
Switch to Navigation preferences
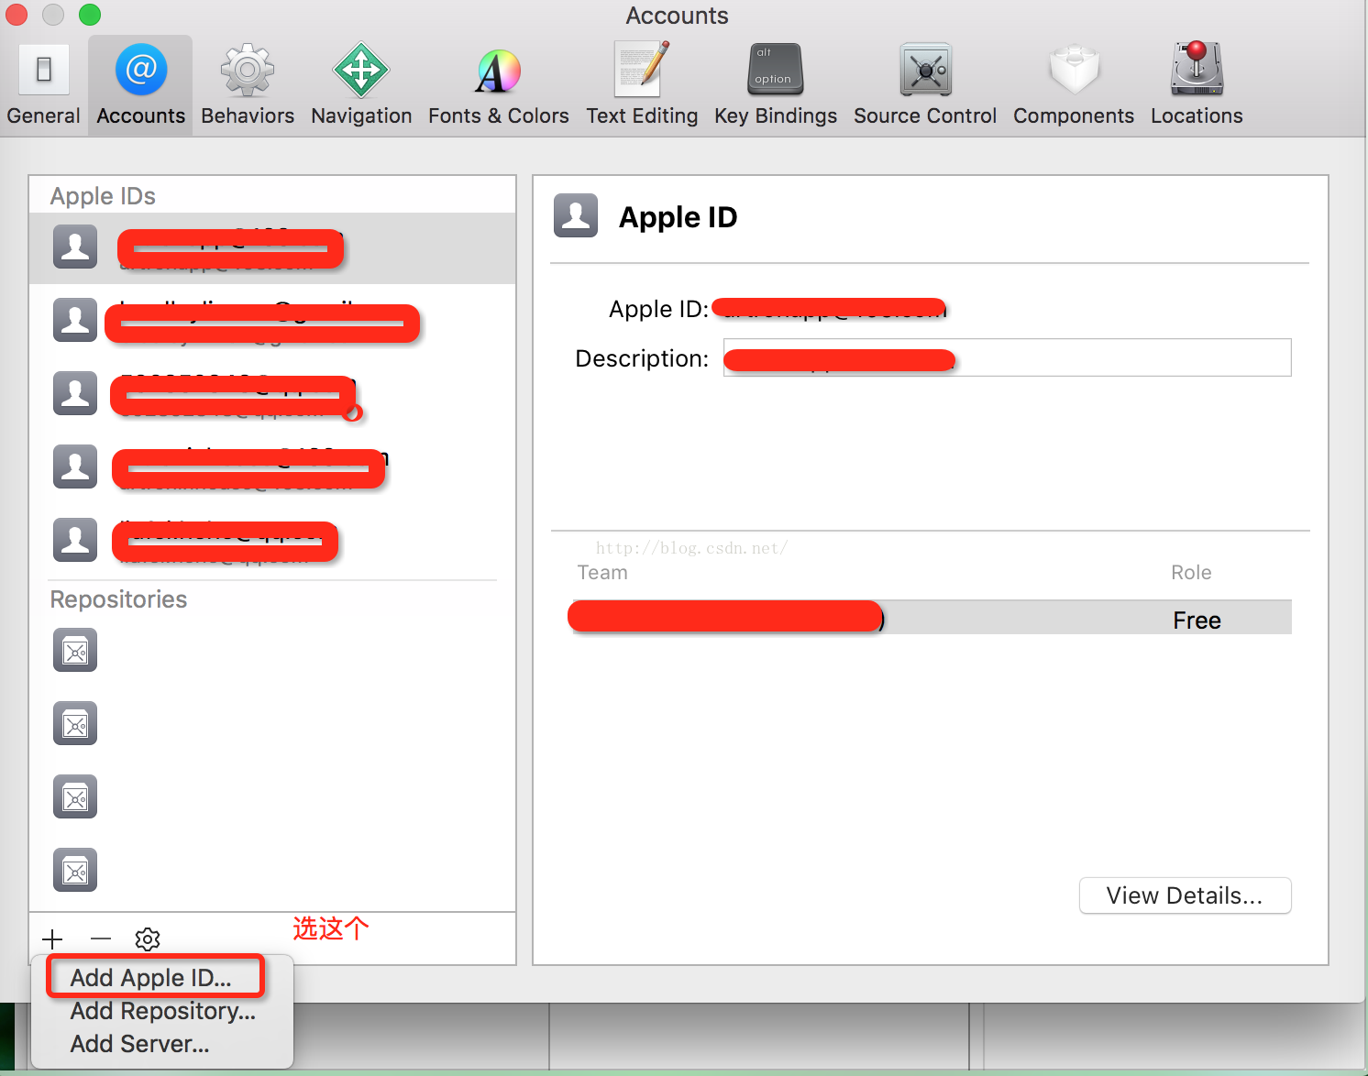361,85
